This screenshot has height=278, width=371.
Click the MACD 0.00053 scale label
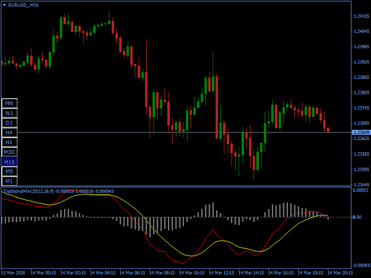360,190
